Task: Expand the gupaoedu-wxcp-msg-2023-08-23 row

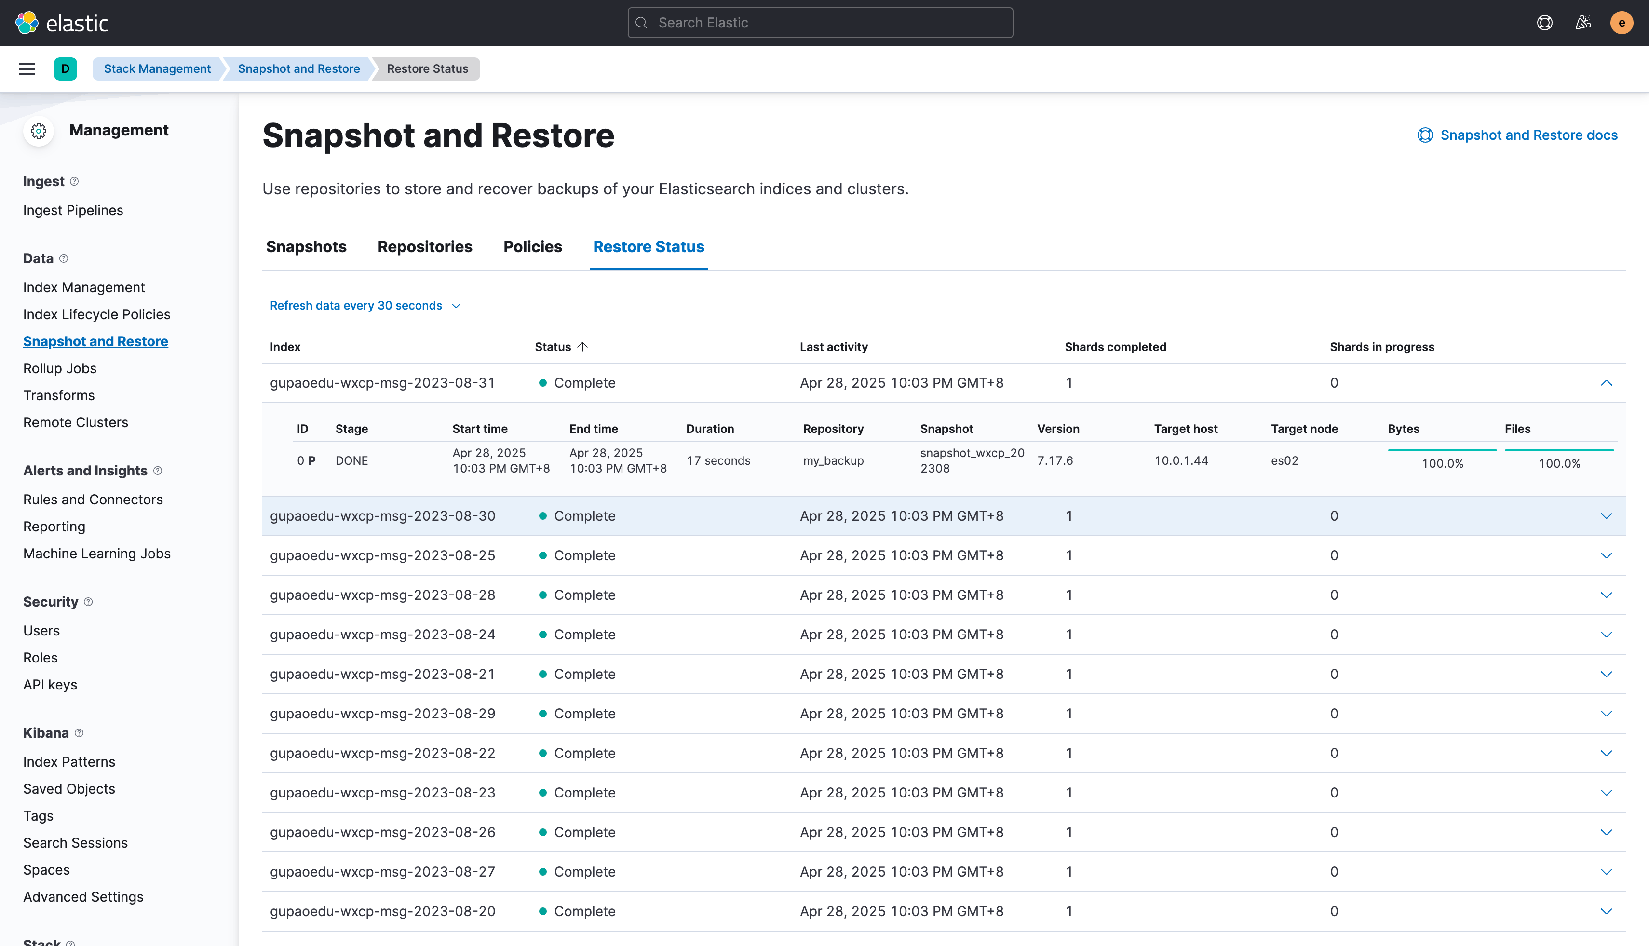Action: click(1606, 793)
